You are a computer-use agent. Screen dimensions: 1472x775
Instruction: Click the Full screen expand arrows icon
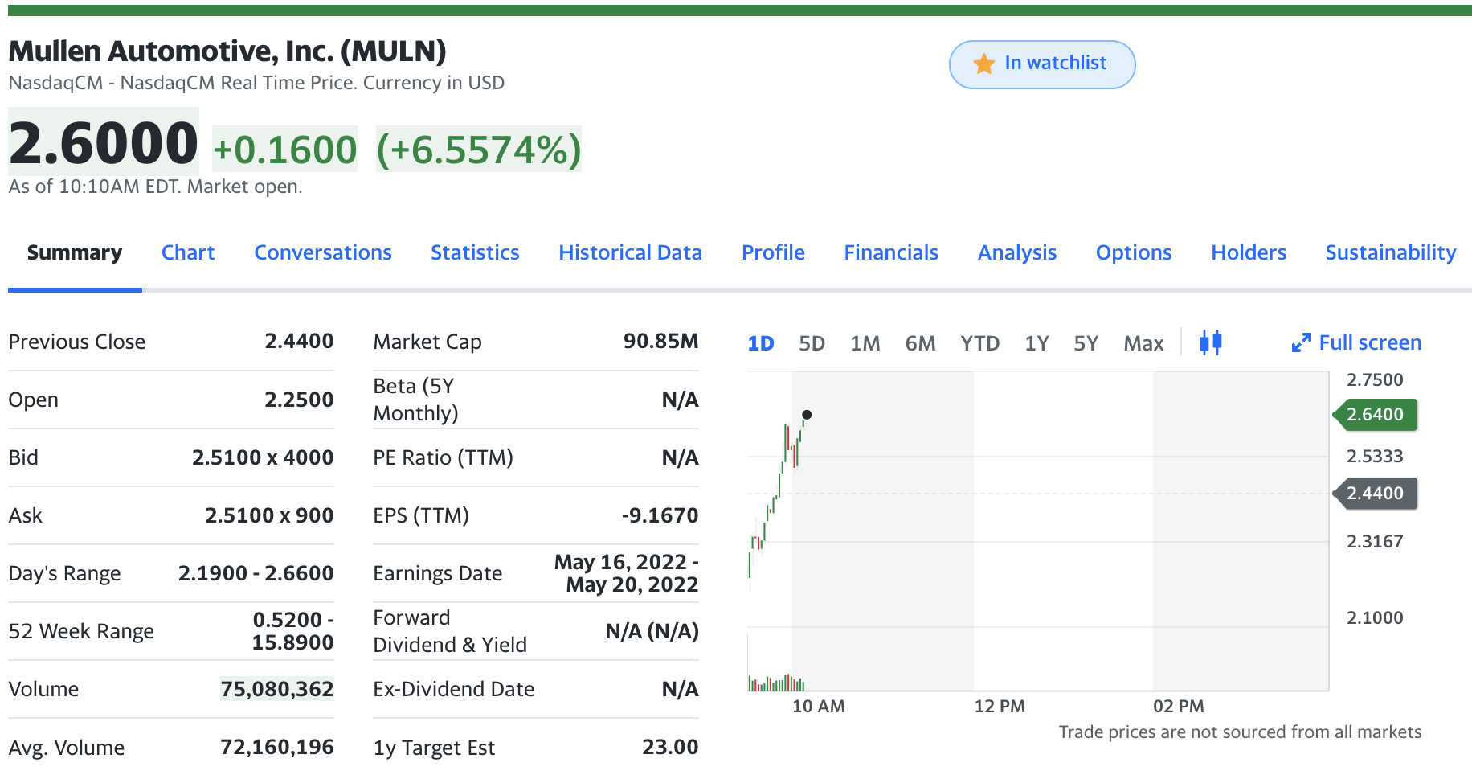click(x=1301, y=343)
